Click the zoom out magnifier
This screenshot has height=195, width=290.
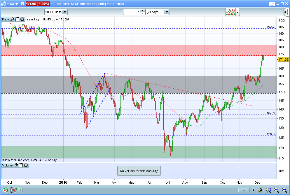[276, 190]
